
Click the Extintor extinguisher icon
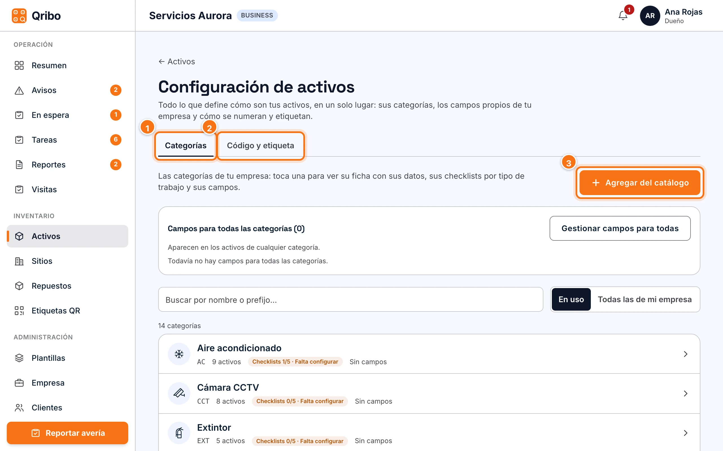click(179, 433)
